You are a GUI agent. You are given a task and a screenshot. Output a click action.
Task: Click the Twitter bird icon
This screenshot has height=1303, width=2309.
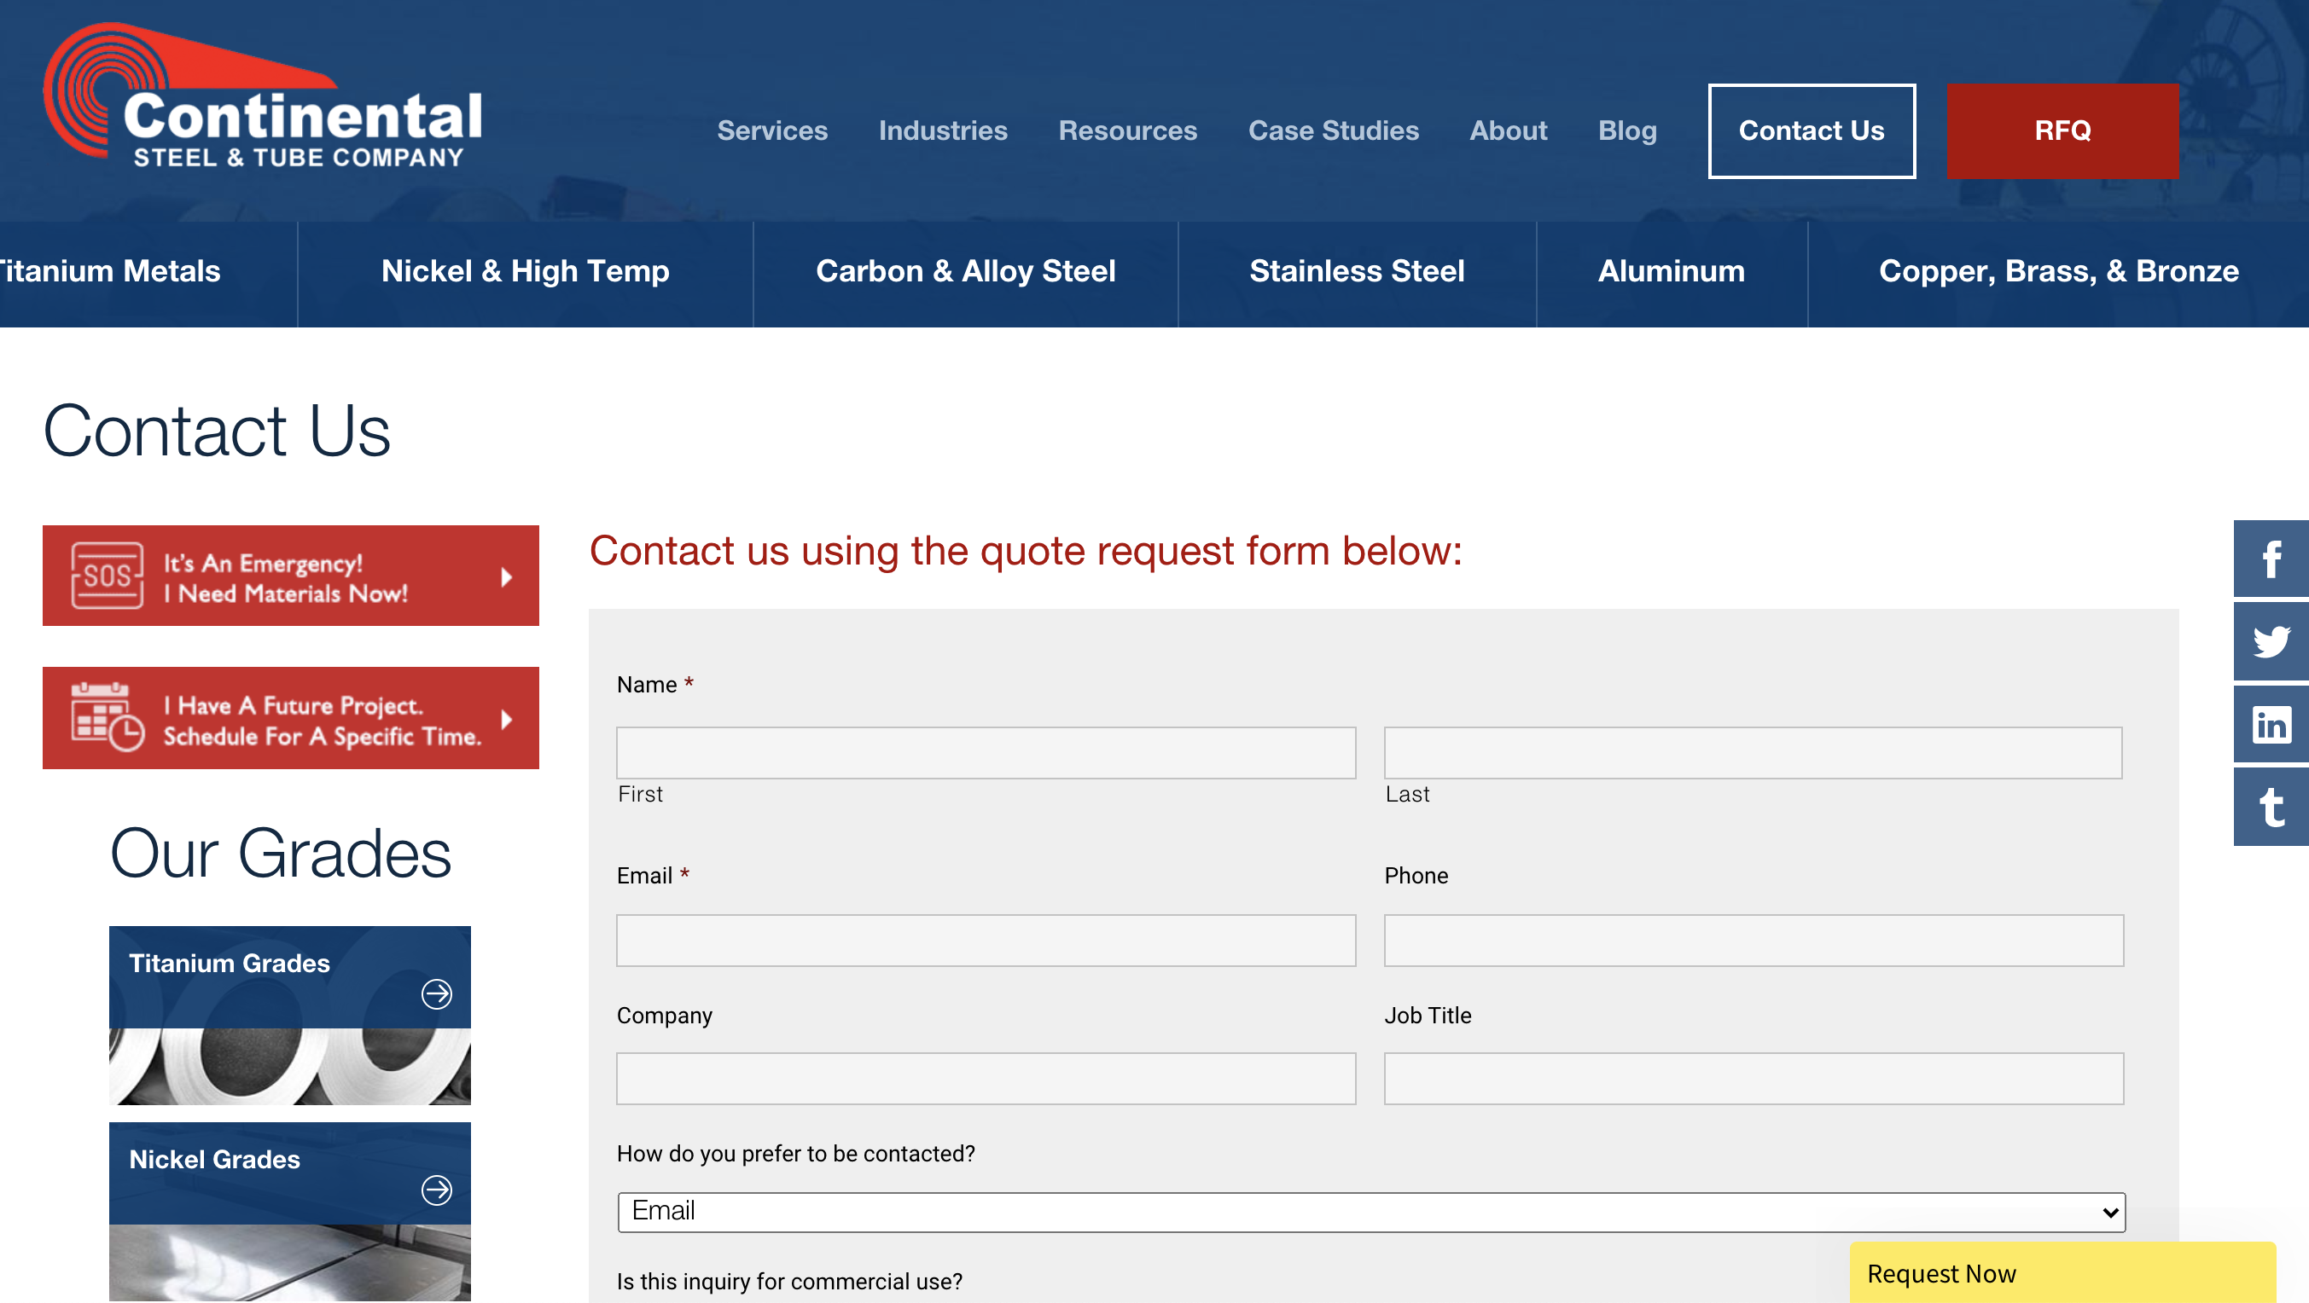pos(2271,641)
